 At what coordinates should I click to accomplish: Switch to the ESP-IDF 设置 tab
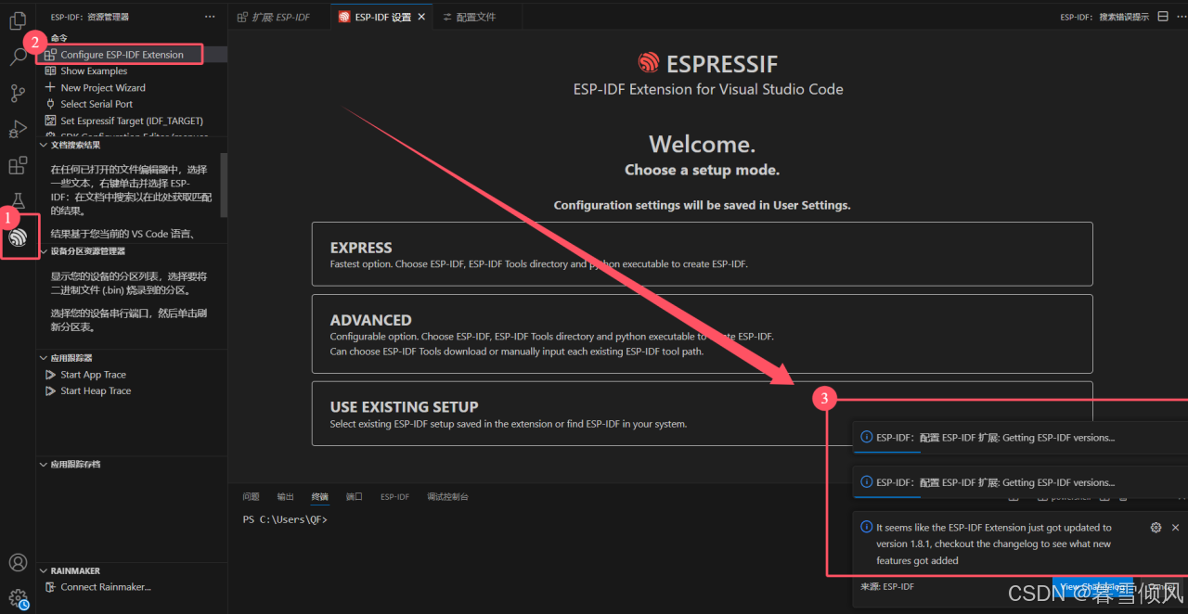[381, 17]
